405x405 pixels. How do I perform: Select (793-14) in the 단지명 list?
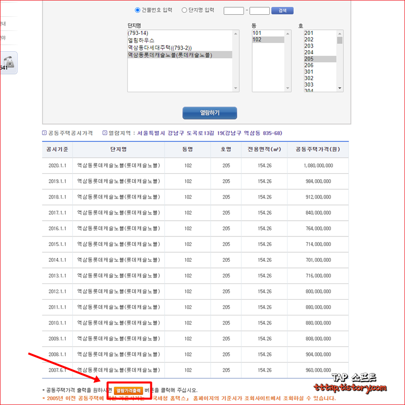coord(180,33)
